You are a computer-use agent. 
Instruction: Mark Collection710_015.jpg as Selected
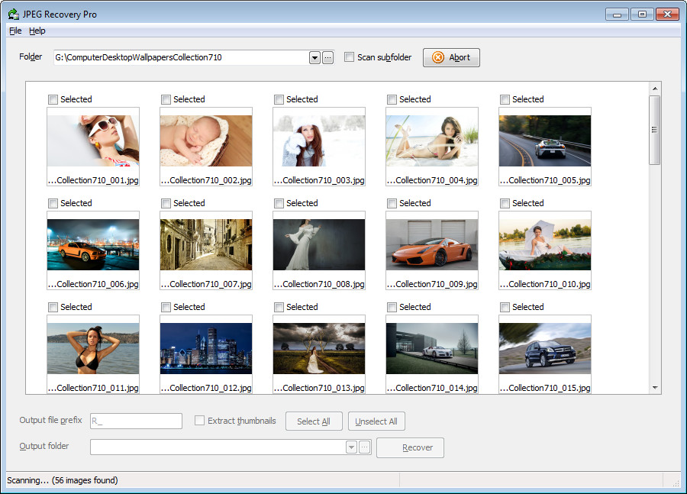point(505,307)
